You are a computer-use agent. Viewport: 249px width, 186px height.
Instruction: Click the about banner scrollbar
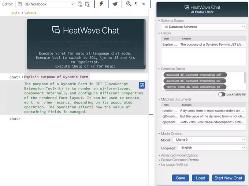(145, 42)
